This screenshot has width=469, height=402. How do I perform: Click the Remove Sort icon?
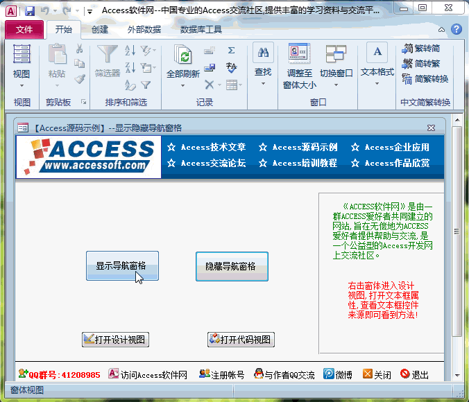coord(130,85)
